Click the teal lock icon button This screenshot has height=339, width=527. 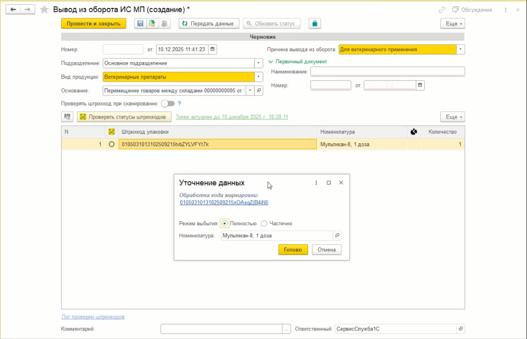pos(315,24)
